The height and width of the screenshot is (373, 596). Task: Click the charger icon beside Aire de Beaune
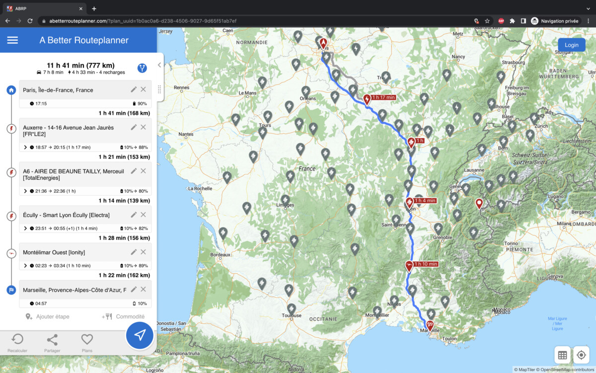pos(11,172)
